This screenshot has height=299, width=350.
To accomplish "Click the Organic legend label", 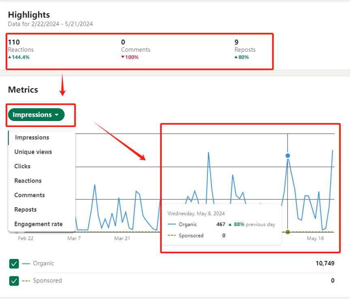I will [43, 263].
